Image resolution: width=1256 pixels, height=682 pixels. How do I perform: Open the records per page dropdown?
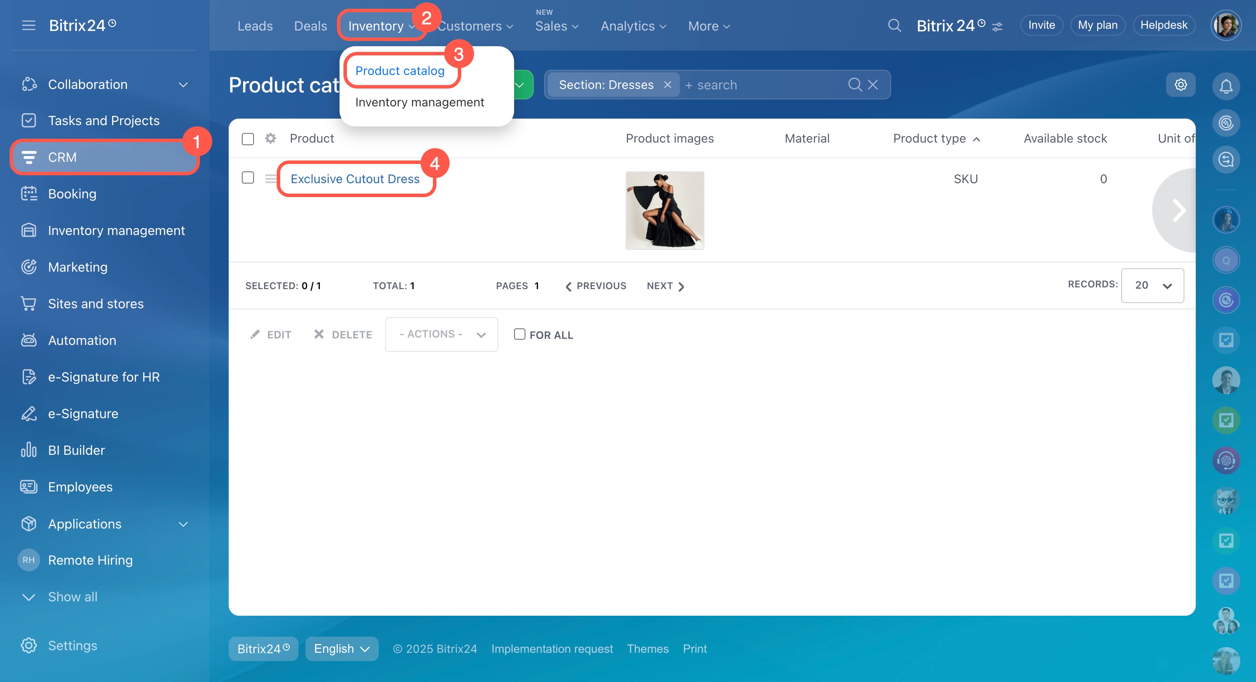1152,286
